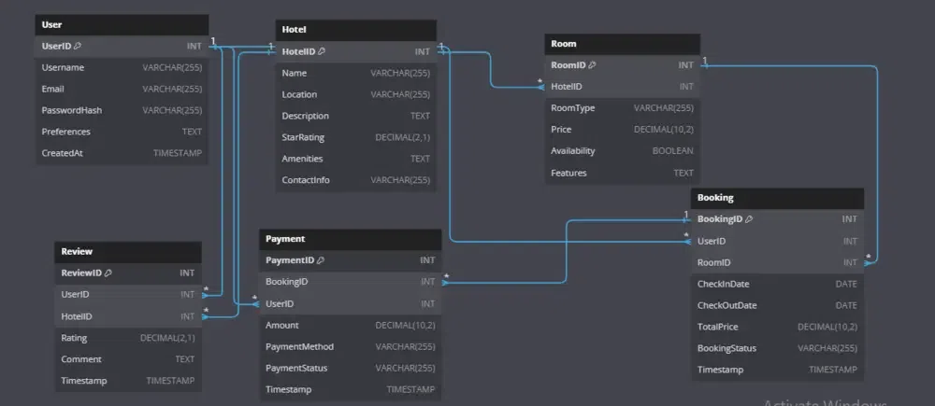
Task: Click the CheckInDate field in Booking table
Action: pos(777,284)
